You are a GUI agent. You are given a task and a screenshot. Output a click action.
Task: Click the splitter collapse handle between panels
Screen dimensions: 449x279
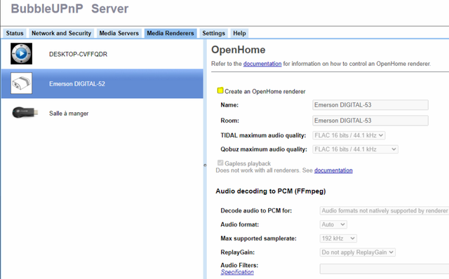(x=205, y=165)
